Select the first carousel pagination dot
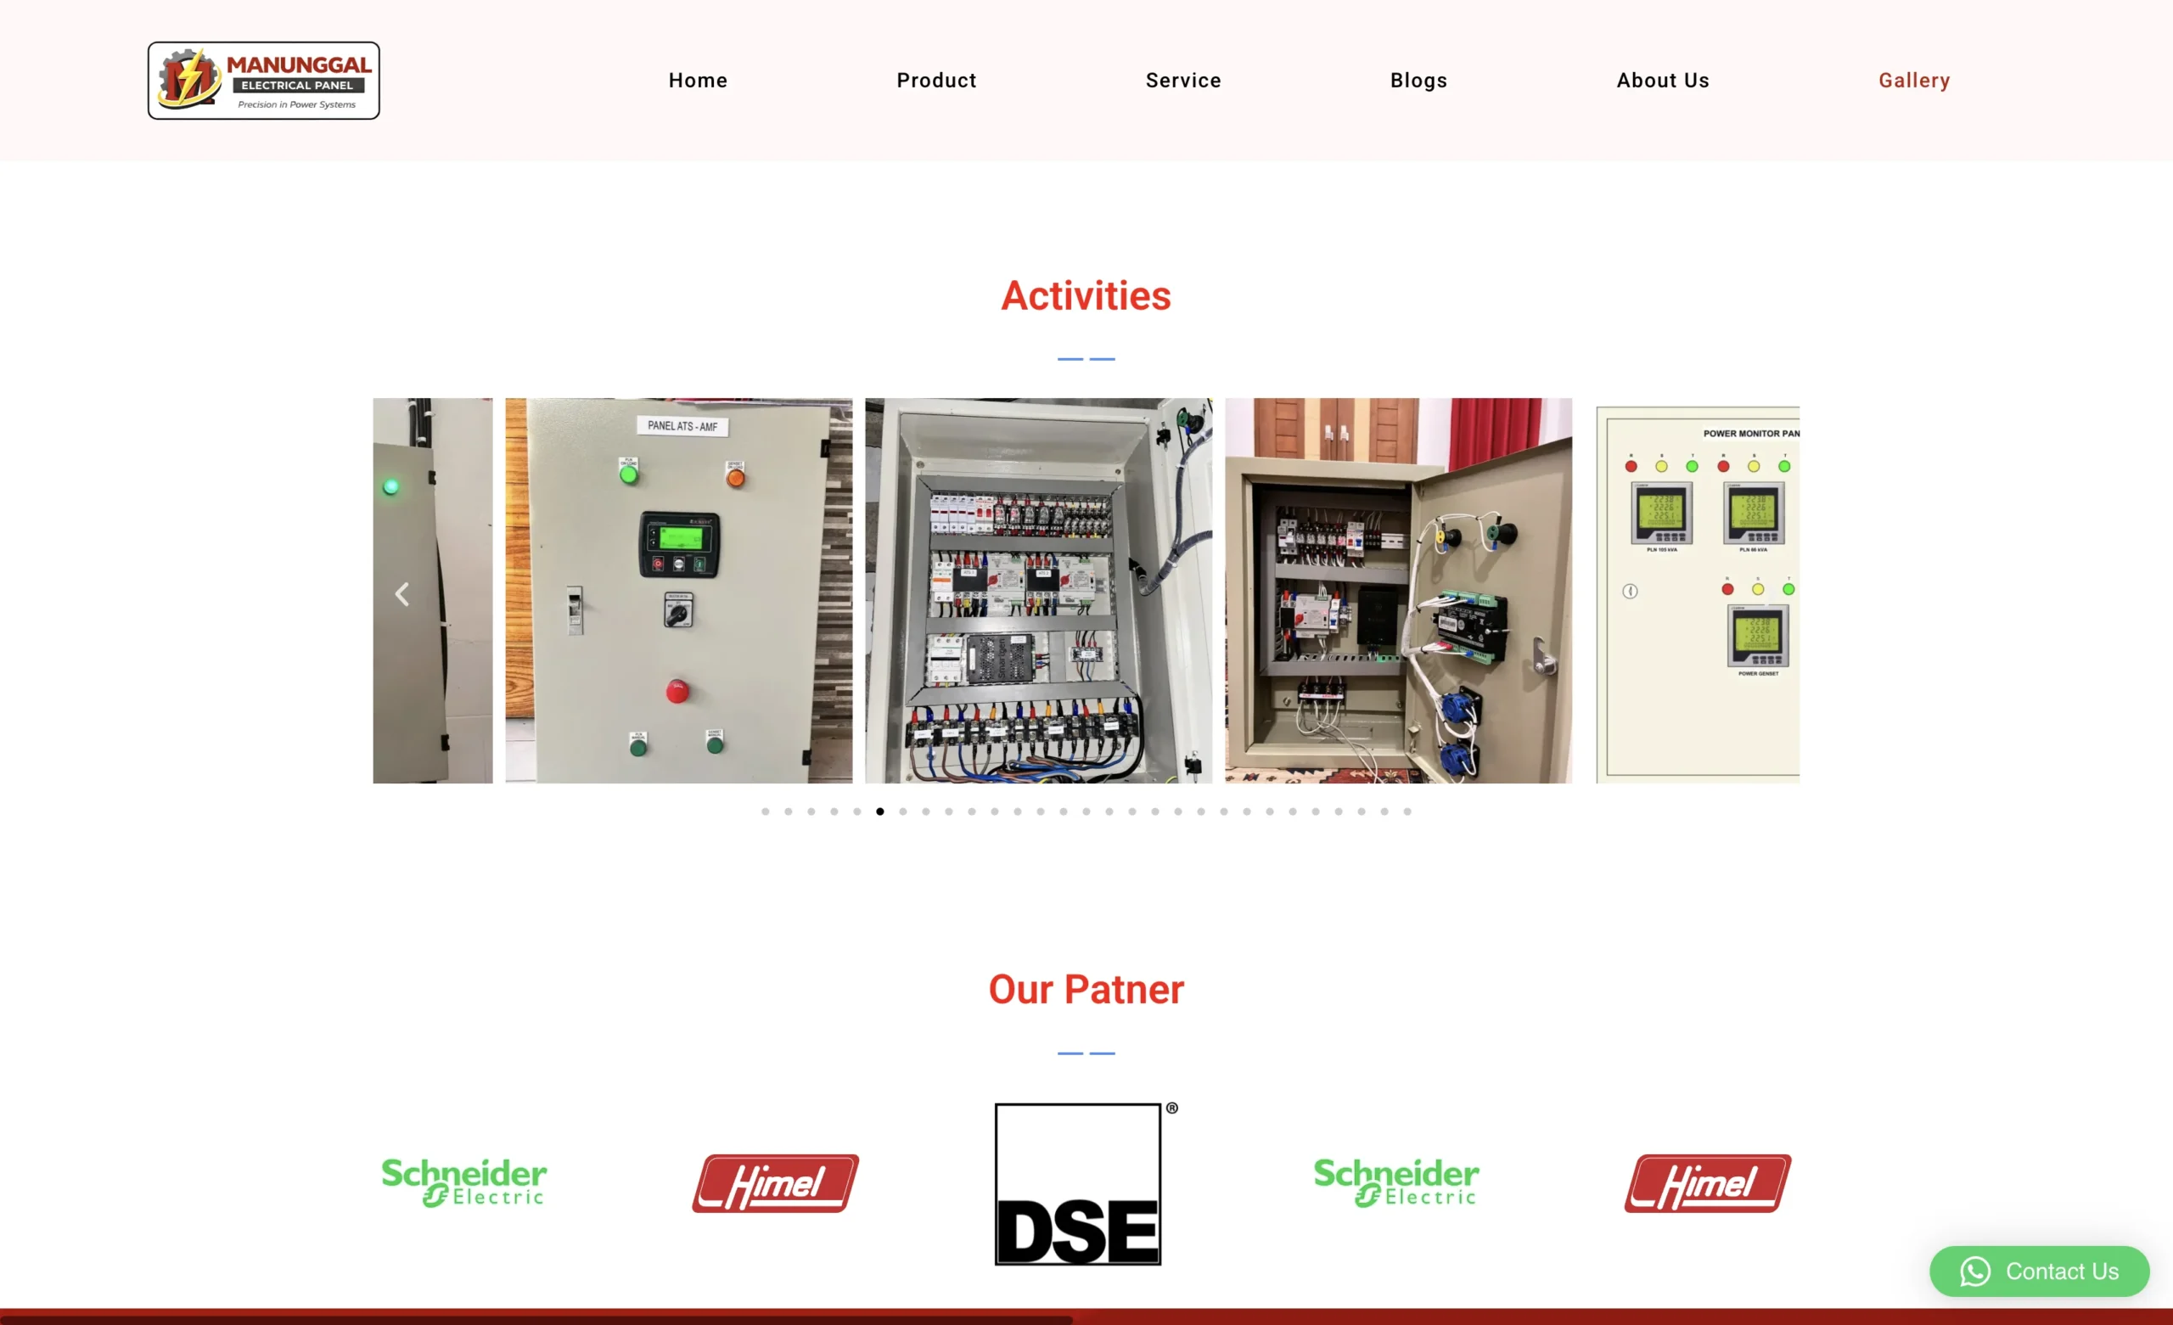 pos(766,811)
